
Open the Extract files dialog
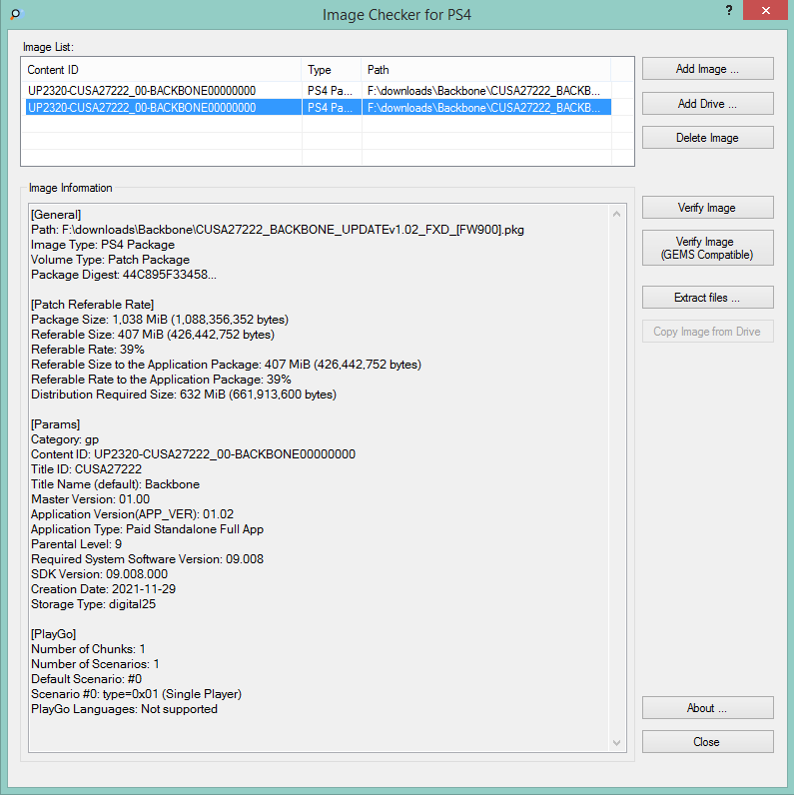[707, 297]
